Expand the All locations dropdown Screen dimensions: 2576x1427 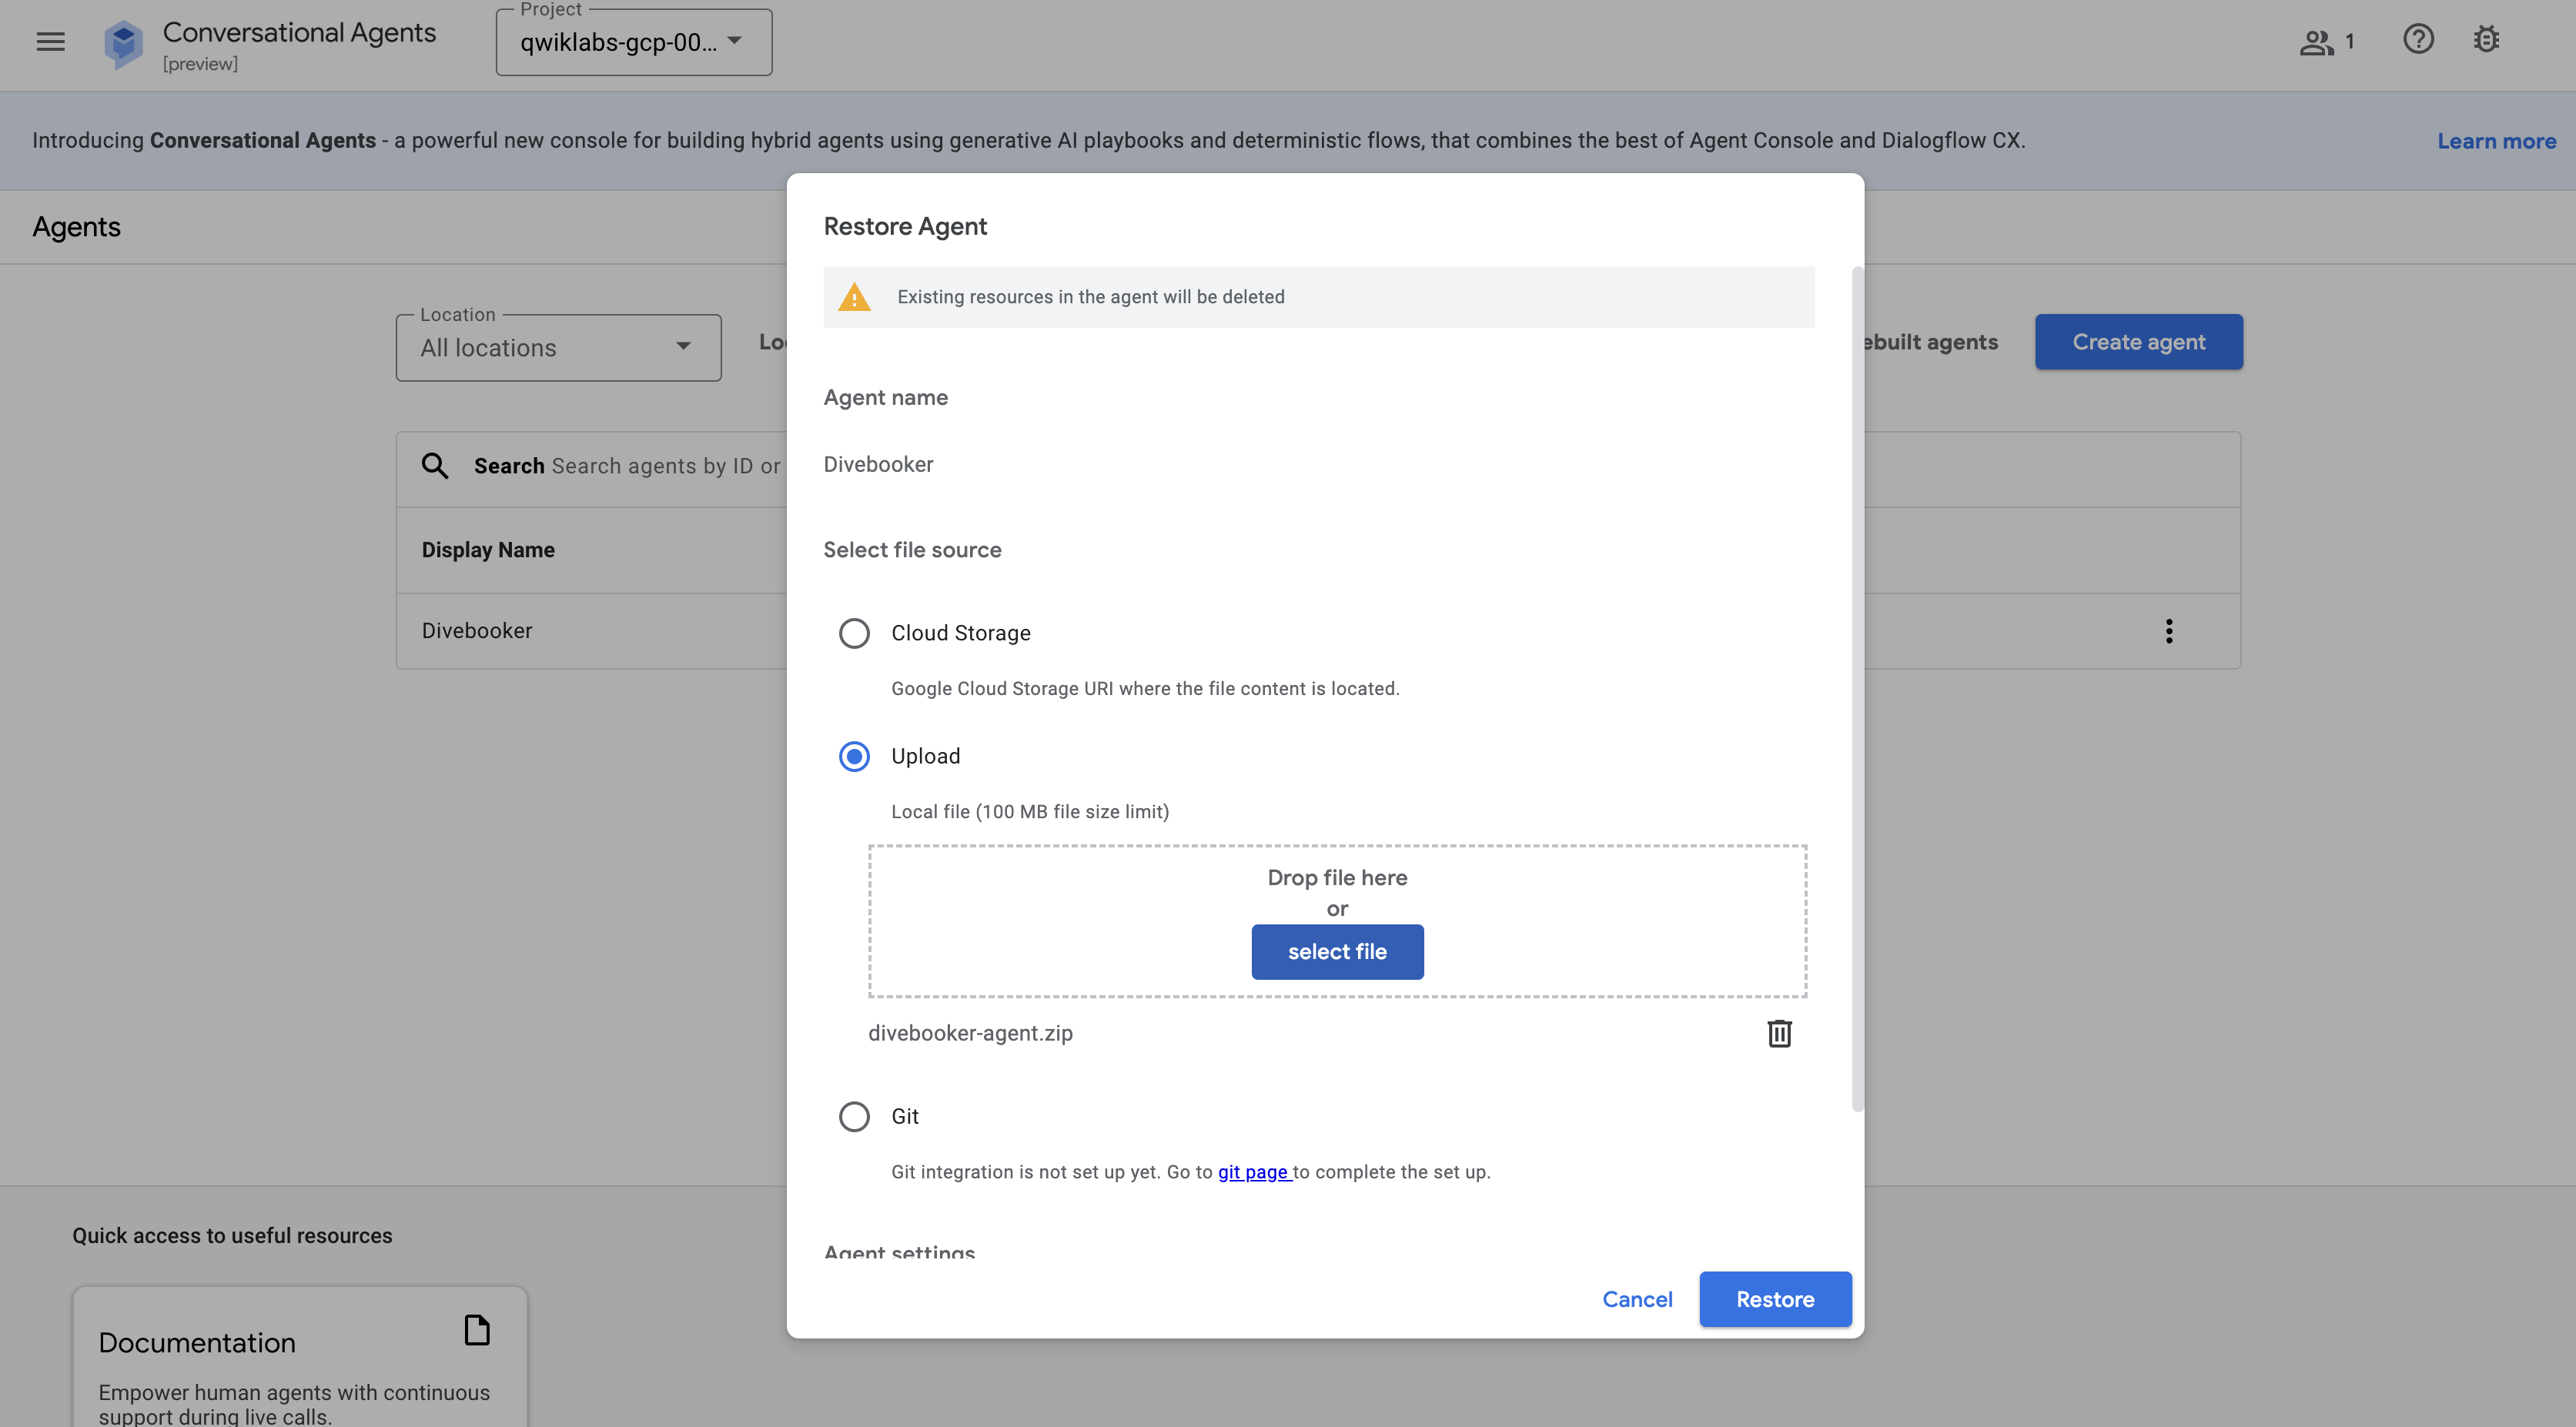coord(558,348)
